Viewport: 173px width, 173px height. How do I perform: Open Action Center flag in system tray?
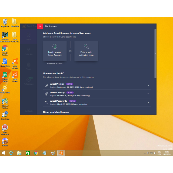(148, 153)
